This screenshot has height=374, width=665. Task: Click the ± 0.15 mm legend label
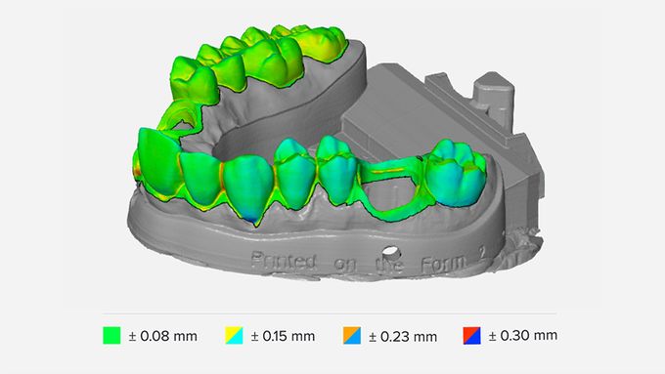[283, 336]
